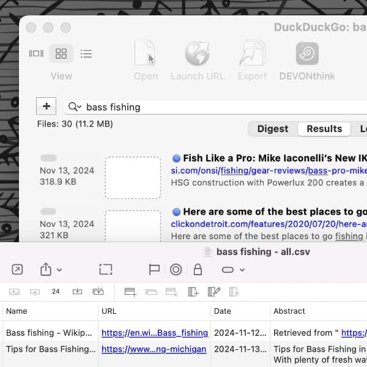Switch to icon grid view
This screenshot has height=367, width=367.
(x=61, y=54)
